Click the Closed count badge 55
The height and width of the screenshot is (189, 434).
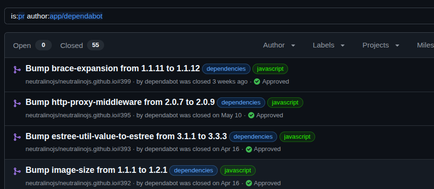pos(96,45)
